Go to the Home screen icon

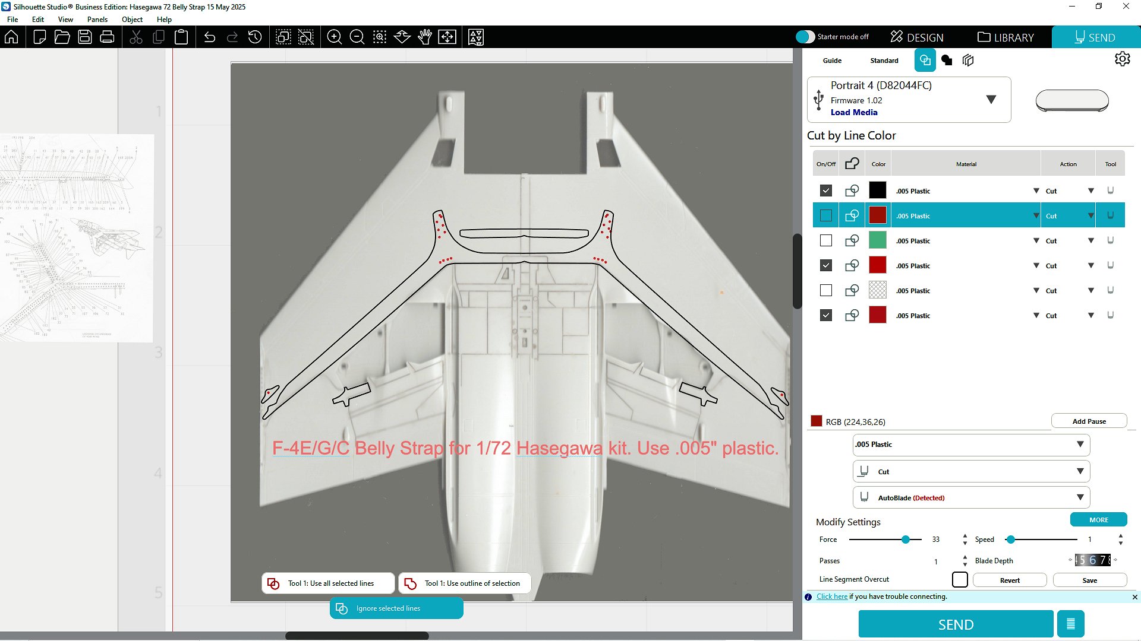[11, 37]
